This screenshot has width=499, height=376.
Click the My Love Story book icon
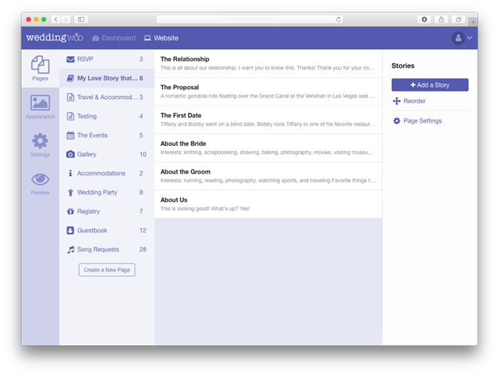point(71,78)
